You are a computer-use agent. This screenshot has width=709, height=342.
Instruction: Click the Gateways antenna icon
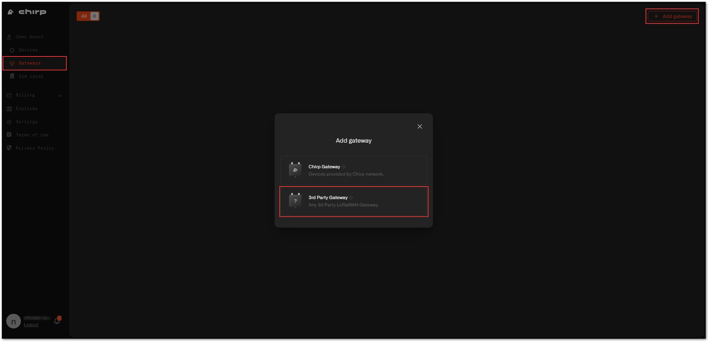(x=12, y=64)
